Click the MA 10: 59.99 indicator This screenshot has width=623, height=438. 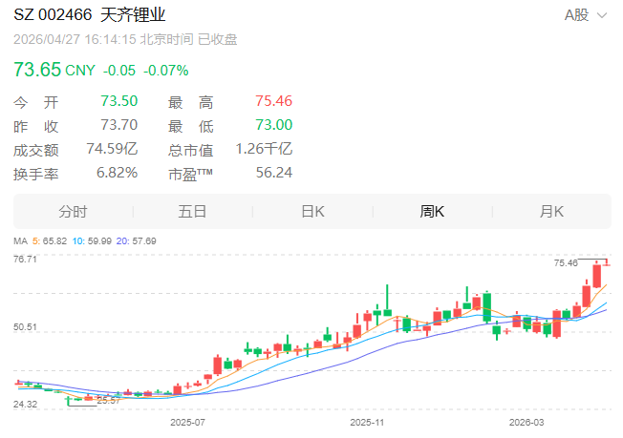(92, 241)
